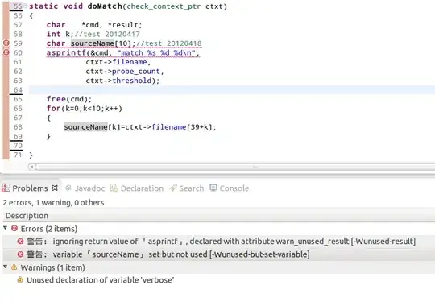435x302 pixels.
Task: Click the red error icon beside Errors group
Action: pyautogui.click(x=14, y=228)
